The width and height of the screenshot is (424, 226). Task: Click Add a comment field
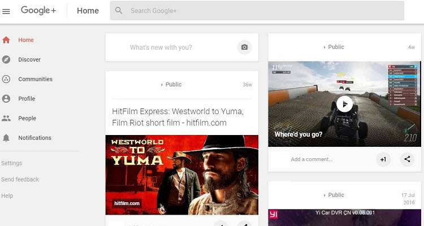click(x=311, y=159)
